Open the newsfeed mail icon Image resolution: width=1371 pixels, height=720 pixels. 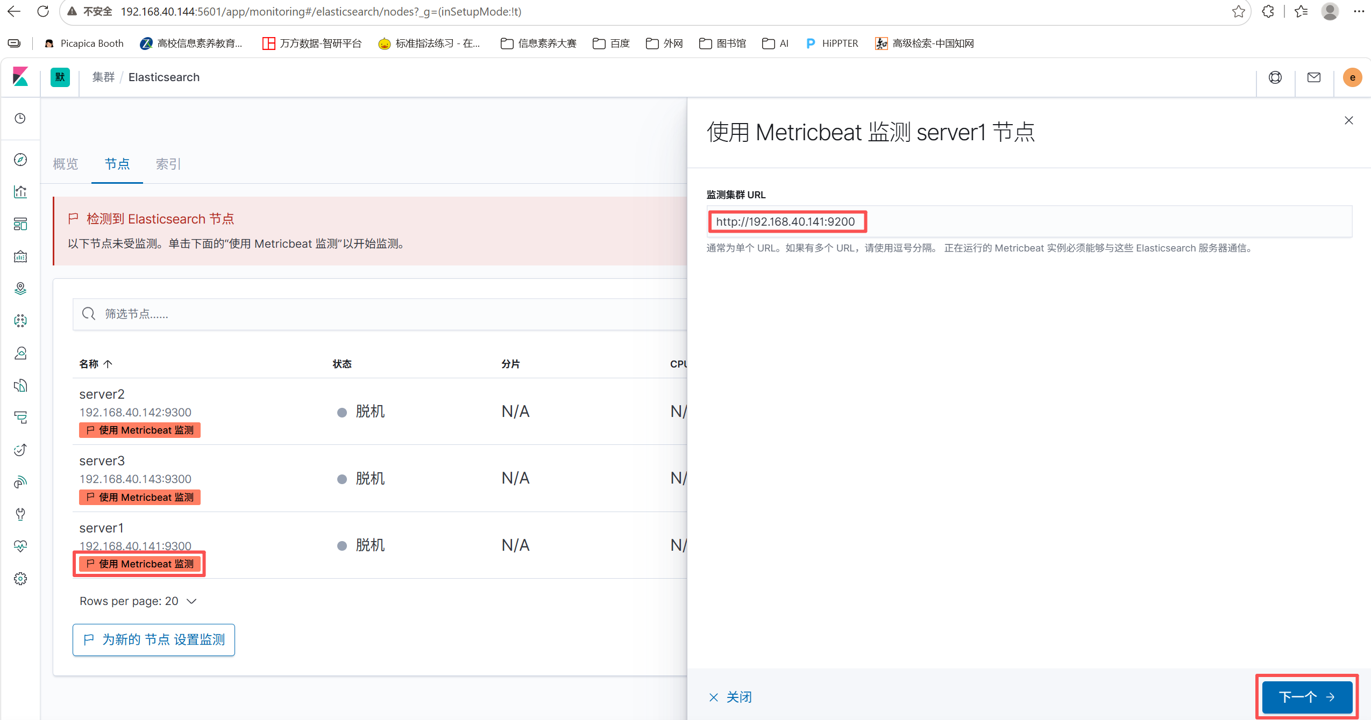(1313, 77)
